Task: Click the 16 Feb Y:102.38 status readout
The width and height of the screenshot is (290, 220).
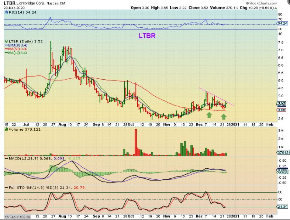Action: pos(17,217)
